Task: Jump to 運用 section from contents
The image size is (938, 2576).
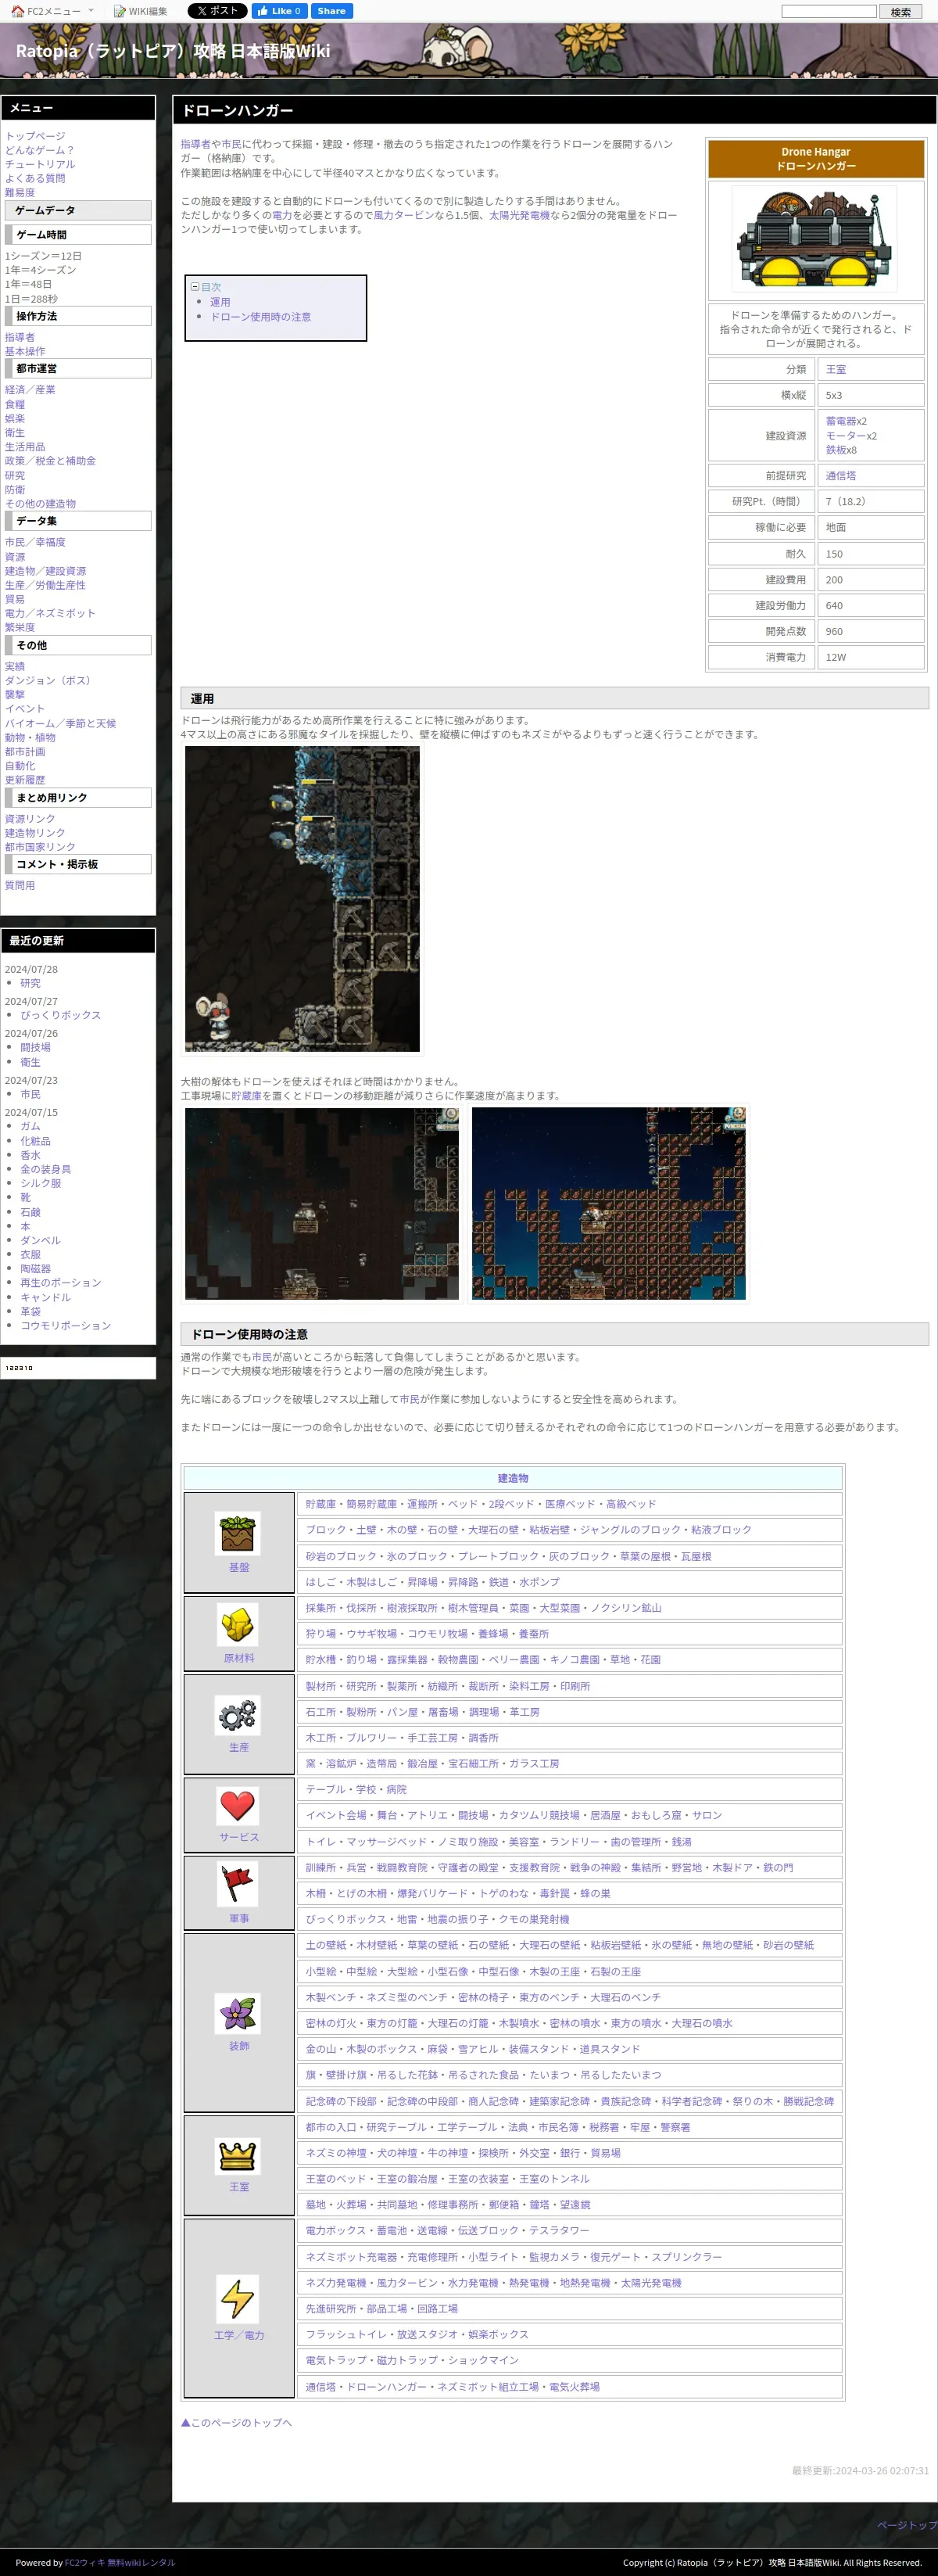Action: 220,302
